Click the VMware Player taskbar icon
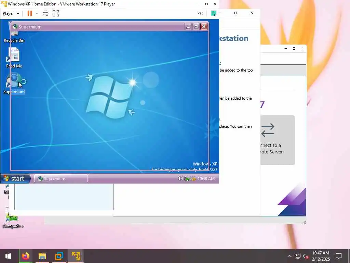The height and width of the screenshot is (263, 350). point(76,256)
